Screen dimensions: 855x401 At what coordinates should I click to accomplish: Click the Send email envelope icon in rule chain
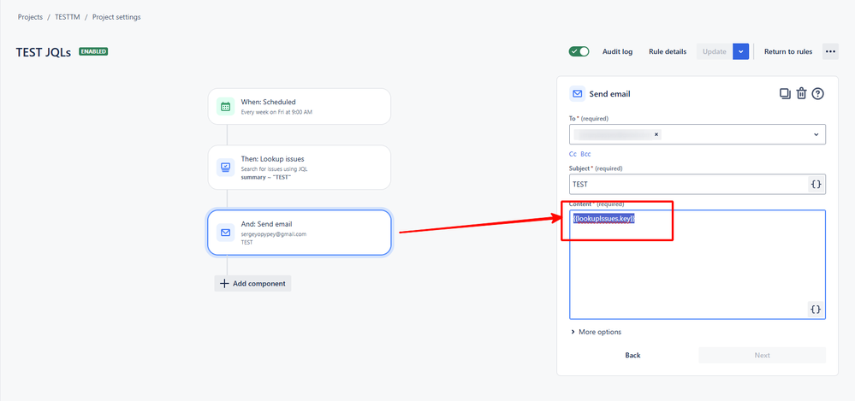click(225, 233)
